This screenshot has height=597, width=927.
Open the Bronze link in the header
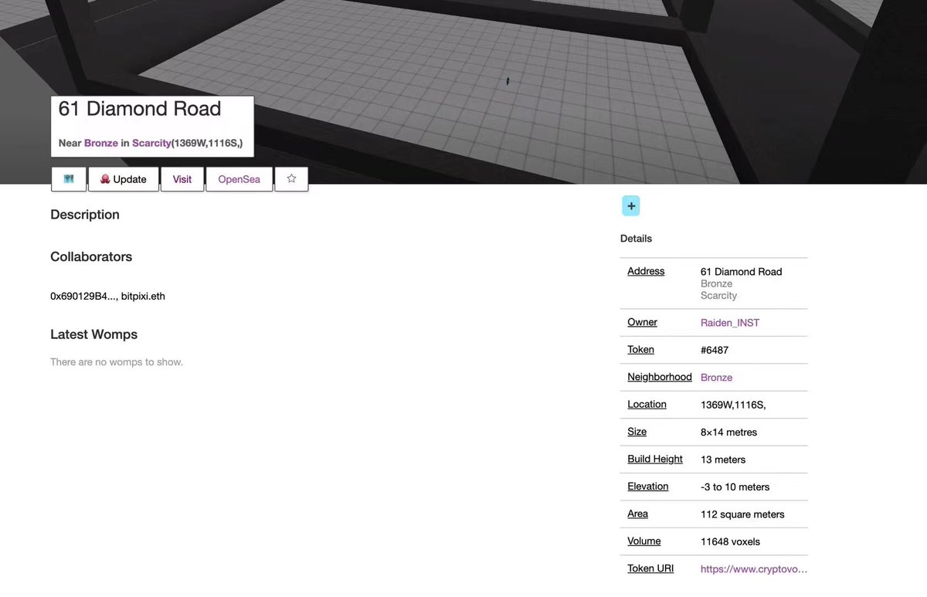coord(101,143)
